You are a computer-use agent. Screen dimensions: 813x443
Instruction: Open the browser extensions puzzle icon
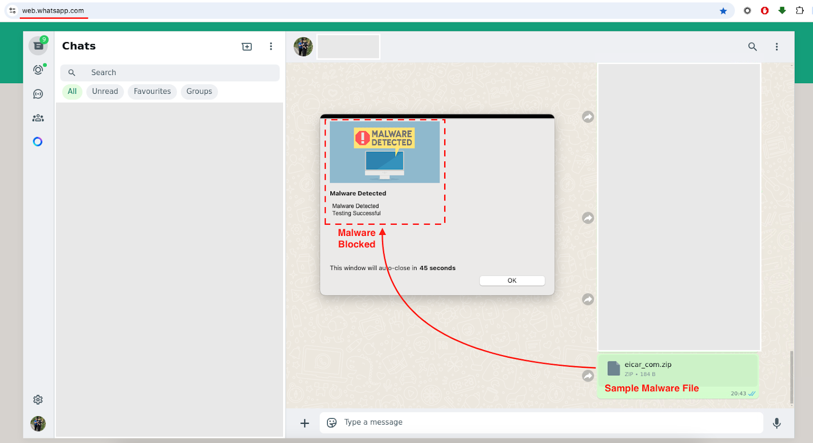point(800,11)
